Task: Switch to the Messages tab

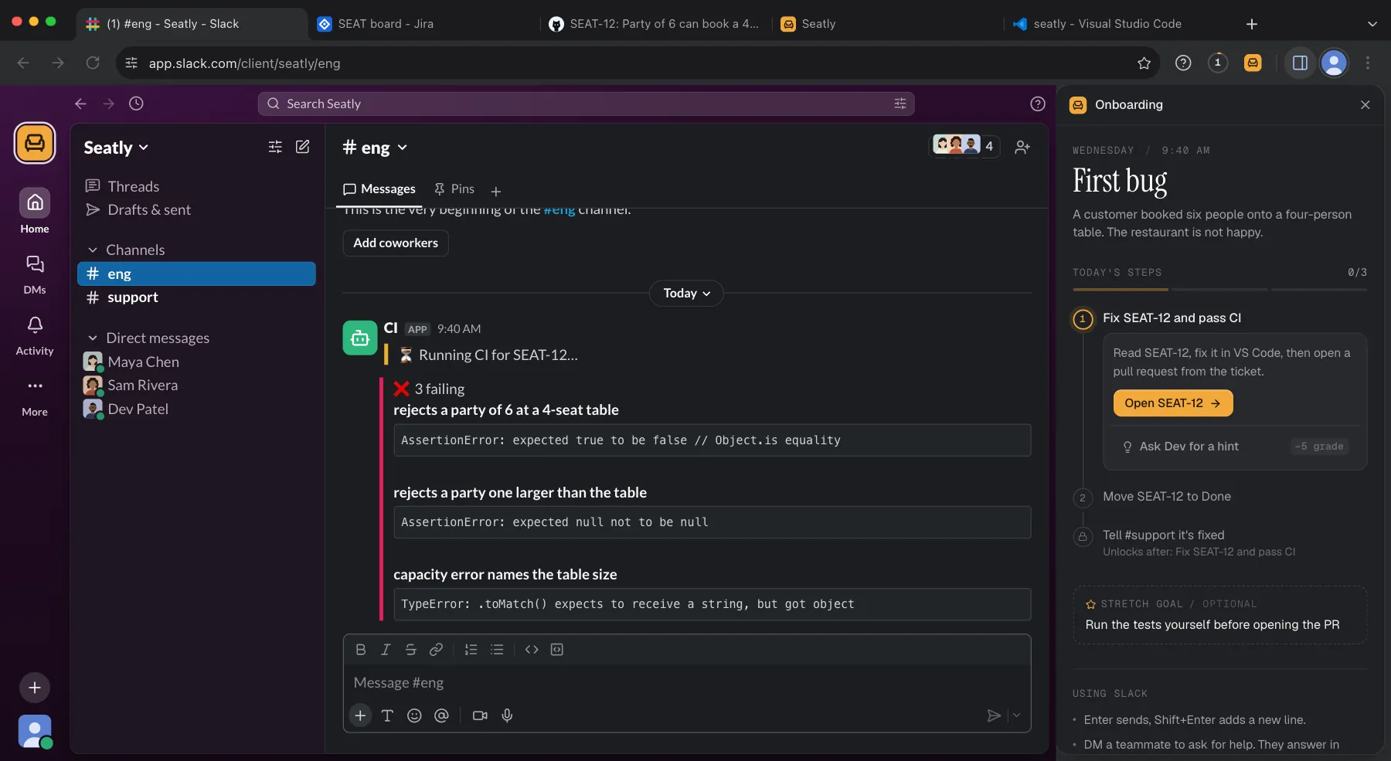Action: click(379, 189)
